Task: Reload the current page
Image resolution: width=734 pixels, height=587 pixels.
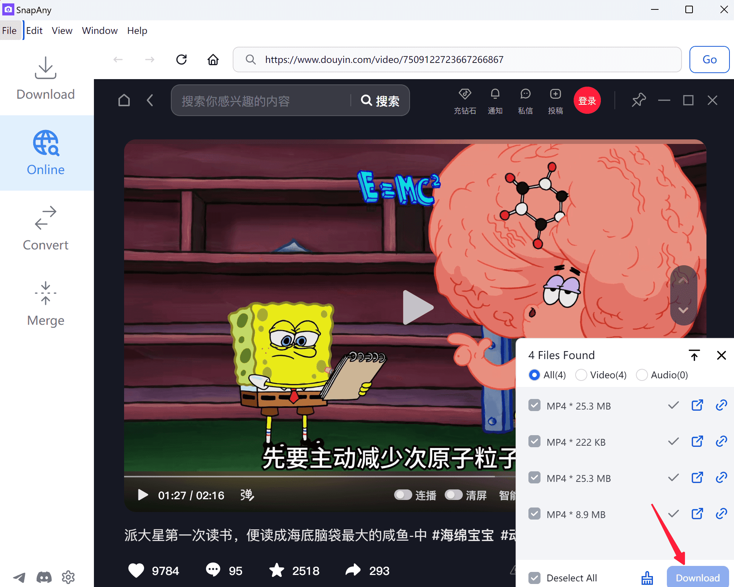Action: [x=181, y=60]
